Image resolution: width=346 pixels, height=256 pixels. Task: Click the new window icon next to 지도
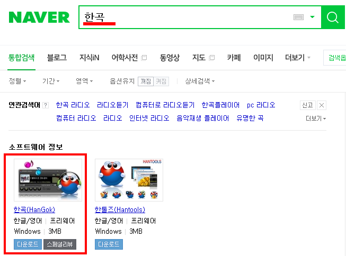coord(211,58)
